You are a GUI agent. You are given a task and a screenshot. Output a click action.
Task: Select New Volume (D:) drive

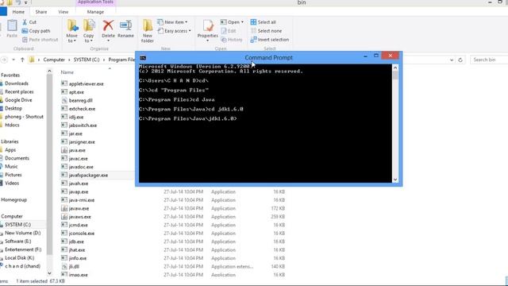[x=23, y=233]
